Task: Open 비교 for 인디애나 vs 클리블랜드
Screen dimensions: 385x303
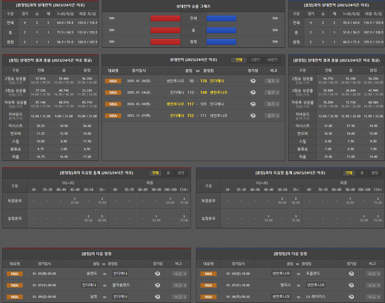Action: click(x=179, y=285)
